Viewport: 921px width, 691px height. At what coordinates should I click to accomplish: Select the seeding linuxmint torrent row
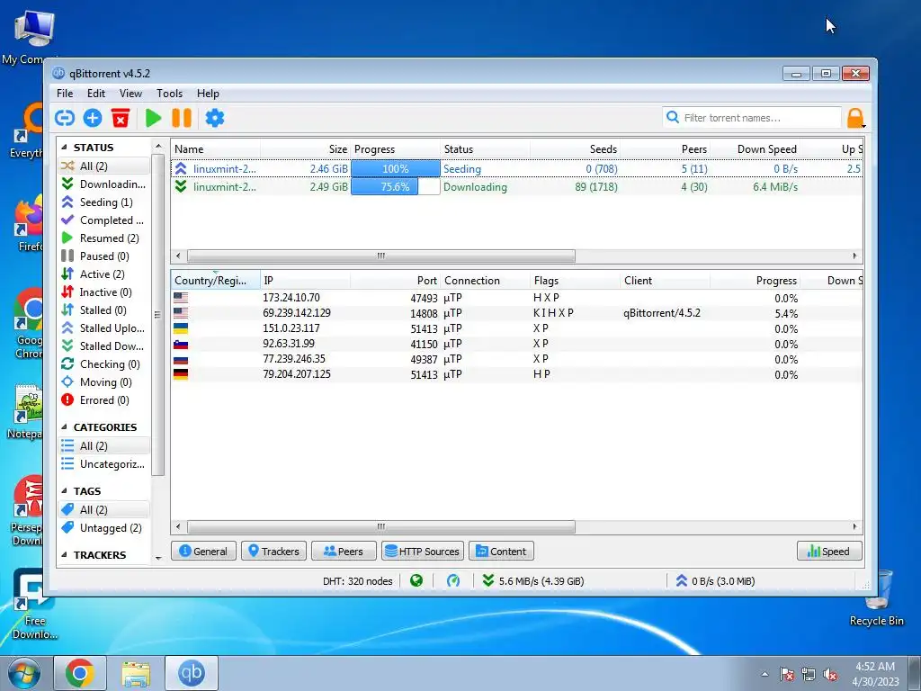(x=517, y=168)
